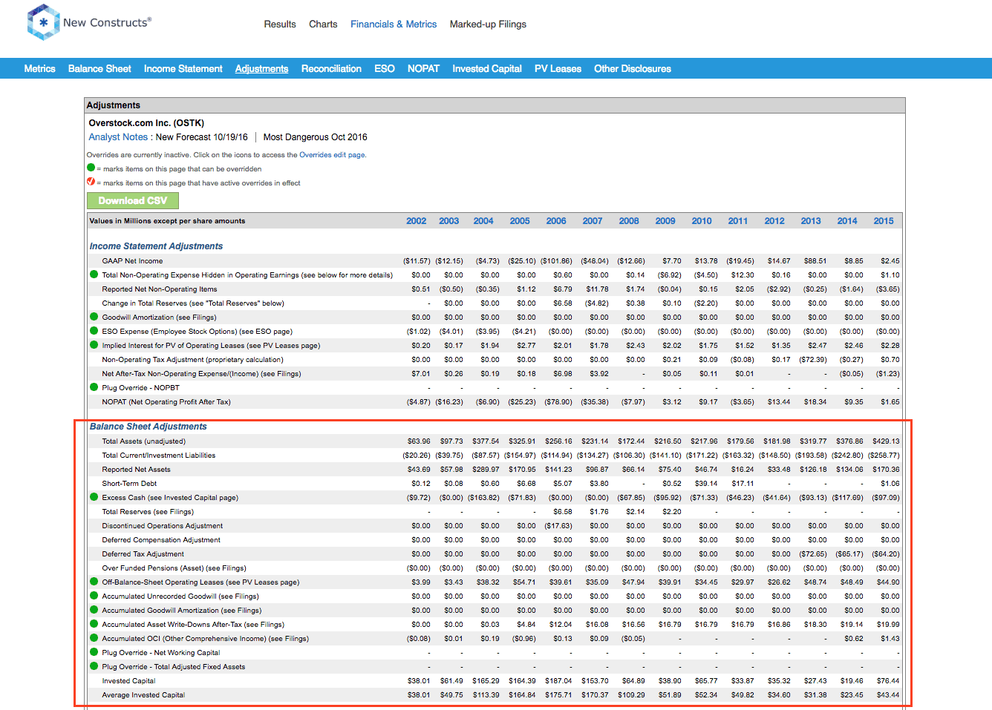The image size is (992, 710).
Task: Switch to the Invested Capital tab
Action: [x=487, y=68]
